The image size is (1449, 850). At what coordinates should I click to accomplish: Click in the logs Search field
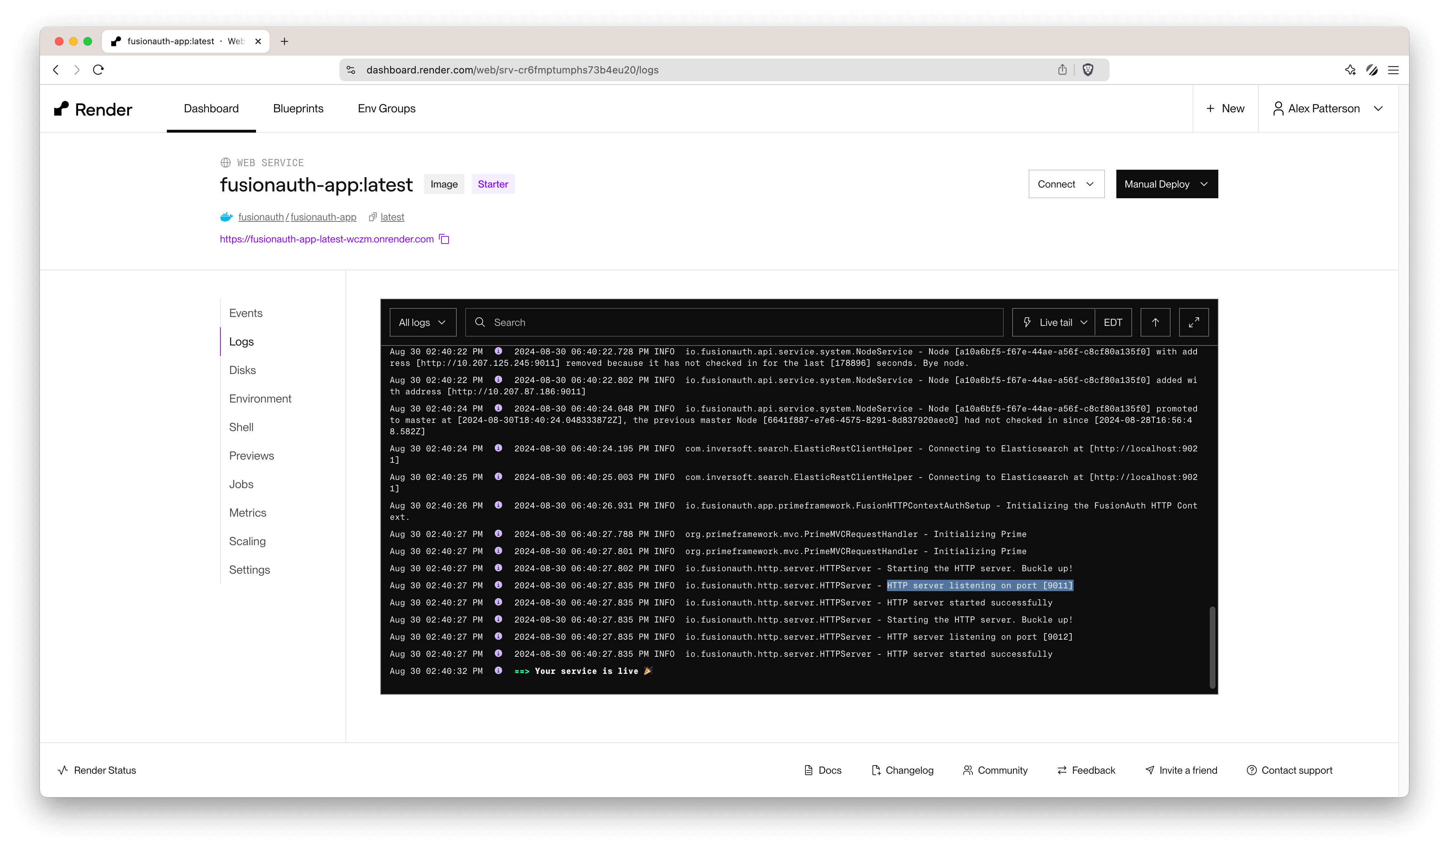pos(734,322)
